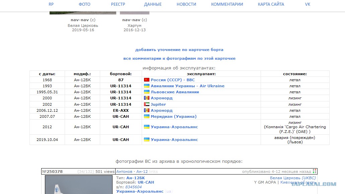Screen dimensions: 345x194
Task: Open Украина-Аэроальянс link in the photo card
Action: [140, 191]
